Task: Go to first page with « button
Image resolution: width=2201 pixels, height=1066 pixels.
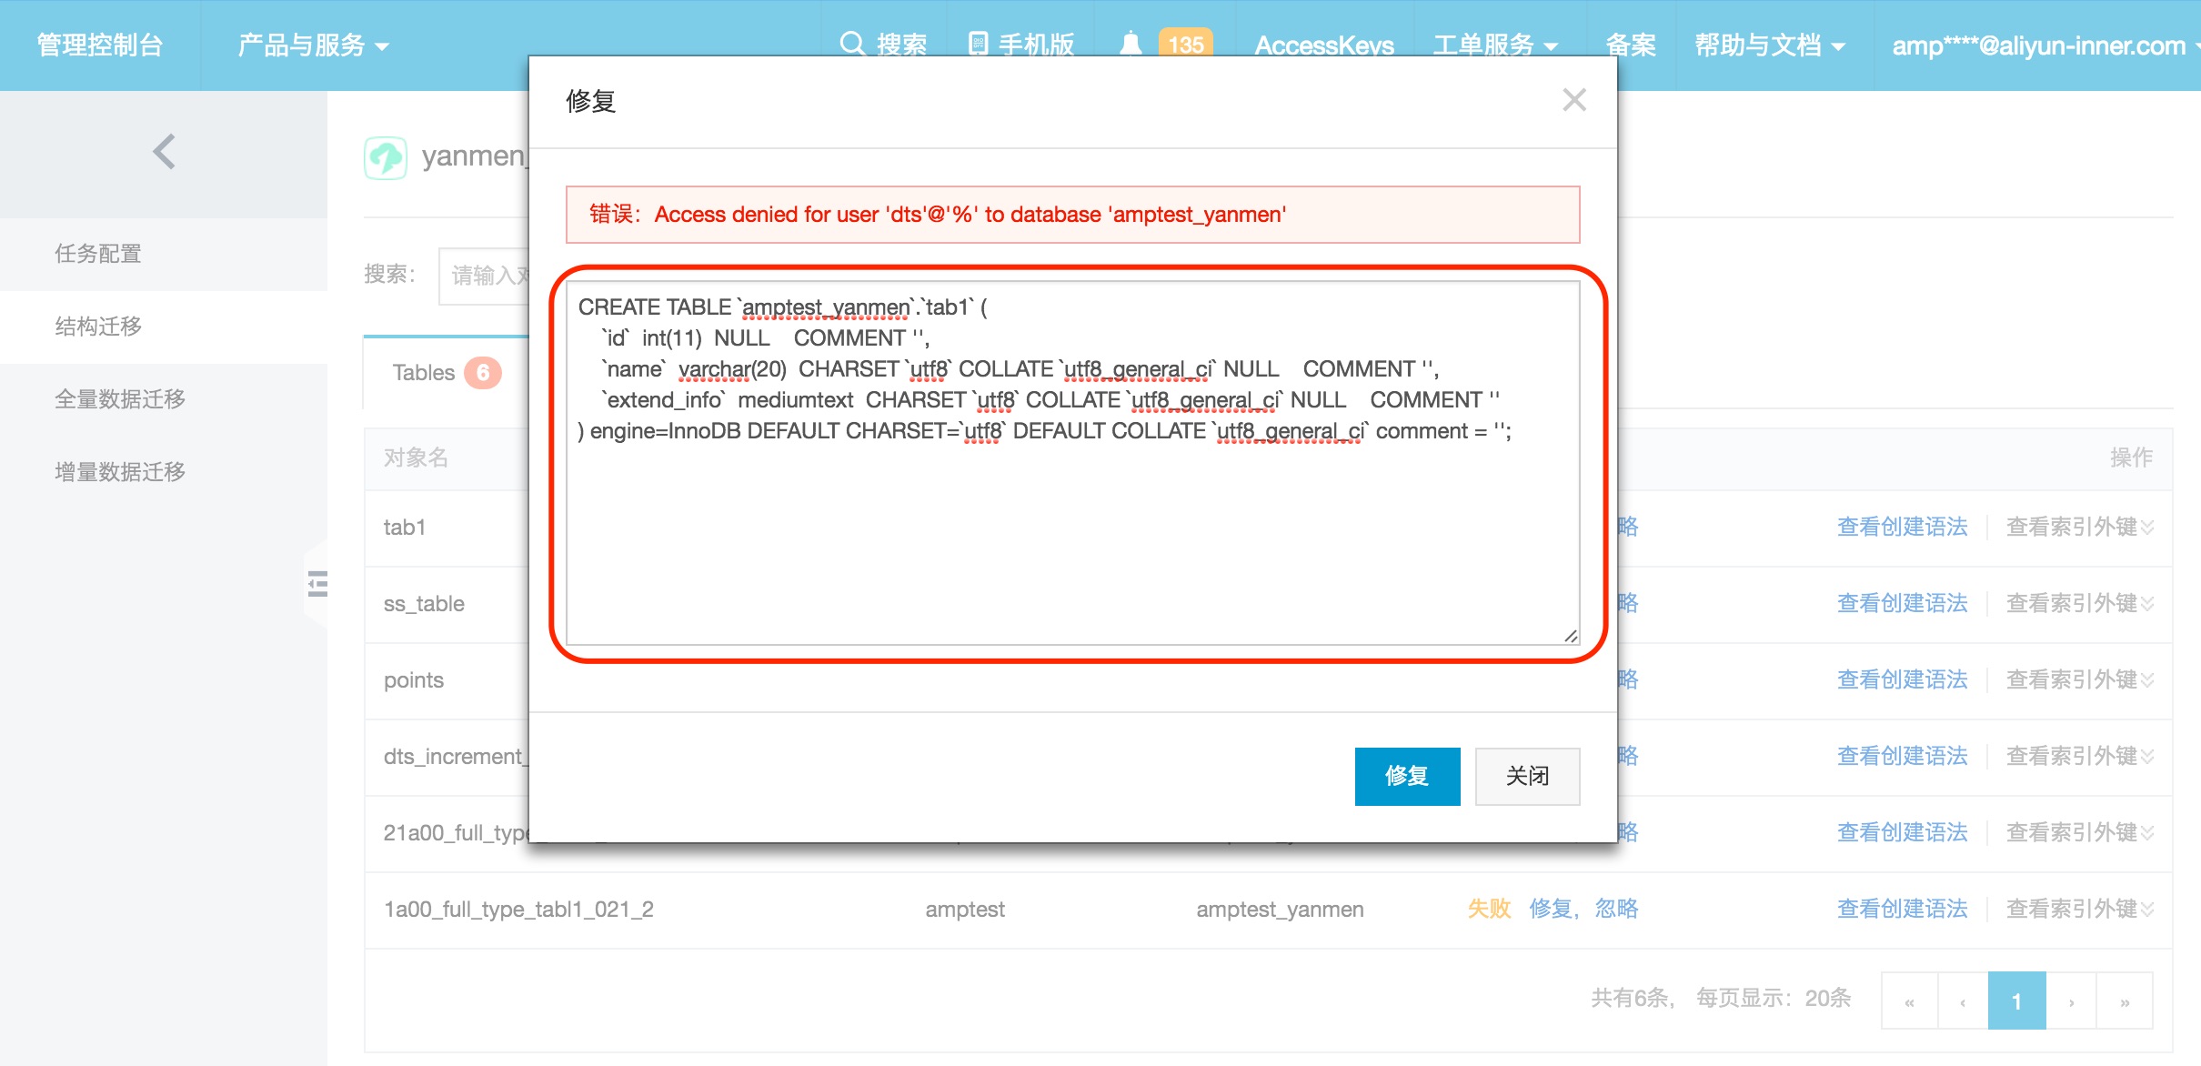Action: point(1909,1001)
